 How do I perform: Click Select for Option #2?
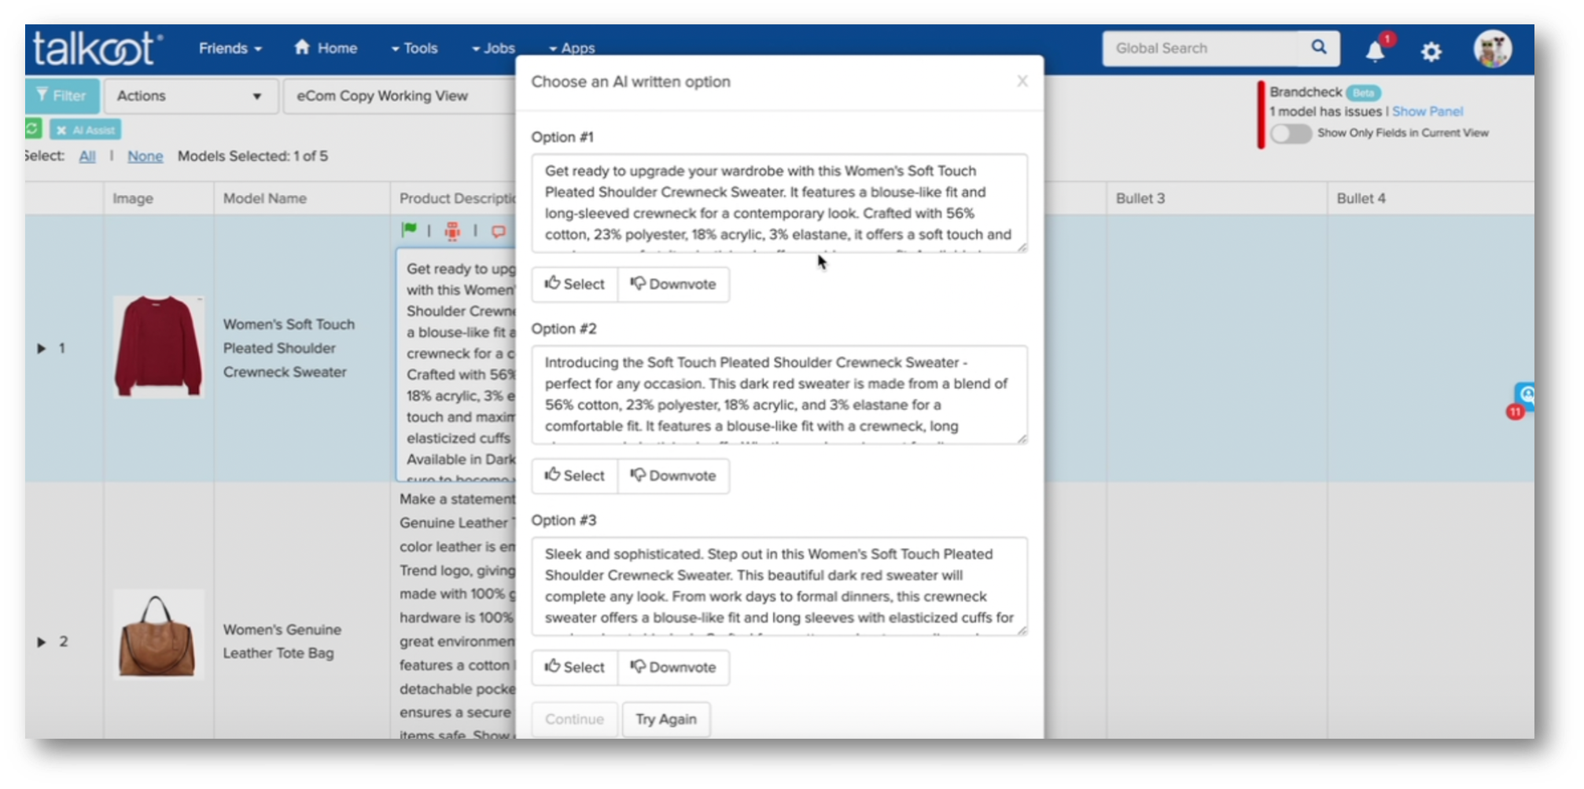click(575, 476)
